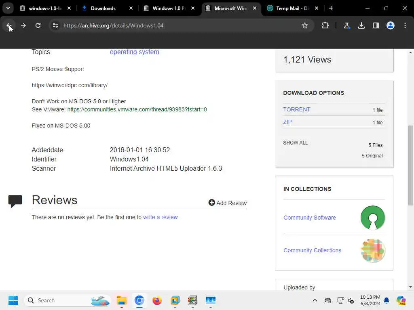Click the muted volume tray icon
Image resolution: width=414 pixels, height=310 pixels.
[x=351, y=300]
